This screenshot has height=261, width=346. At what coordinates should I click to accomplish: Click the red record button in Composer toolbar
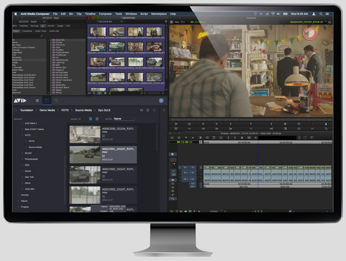tap(312, 124)
